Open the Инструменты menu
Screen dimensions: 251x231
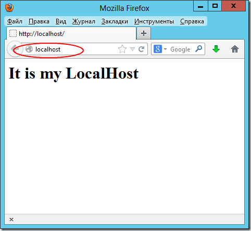tap(154, 21)
